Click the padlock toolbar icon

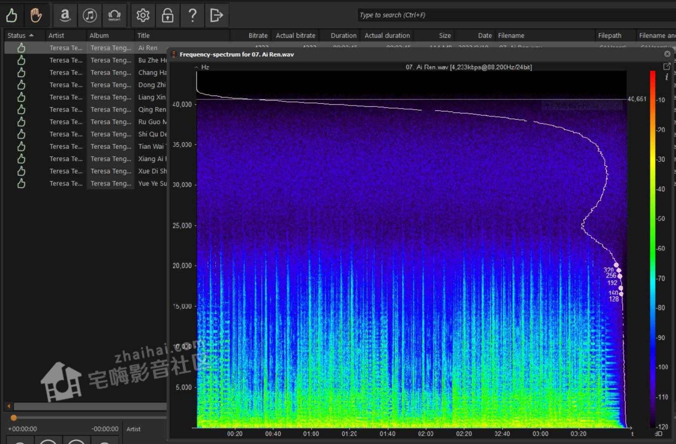coord(167,15)
